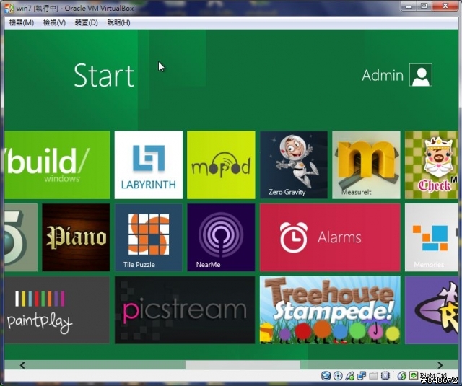The image size is (462, 386).
Task: Click the network adapters status icon
Action: pyautogui.click(x=362, y=376)
